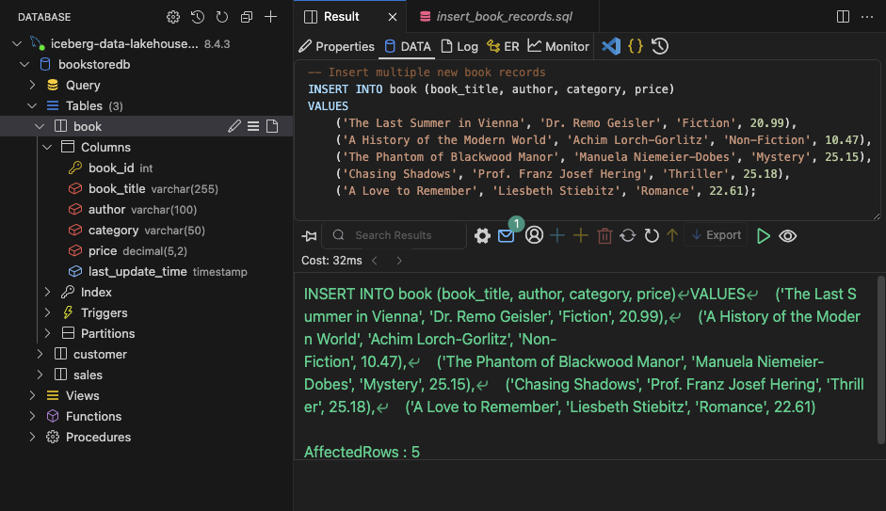886x511 pixels.
Task: Click the Export button
Action: click(716, 235)
